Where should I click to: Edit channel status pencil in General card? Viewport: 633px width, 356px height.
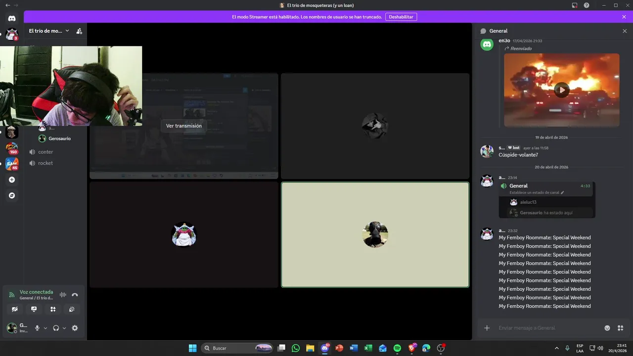(562, 192)
